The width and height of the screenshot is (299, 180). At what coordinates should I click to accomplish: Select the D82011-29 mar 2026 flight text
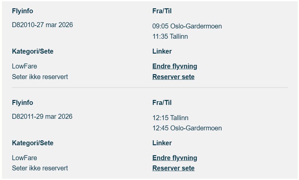pos(42,117)
